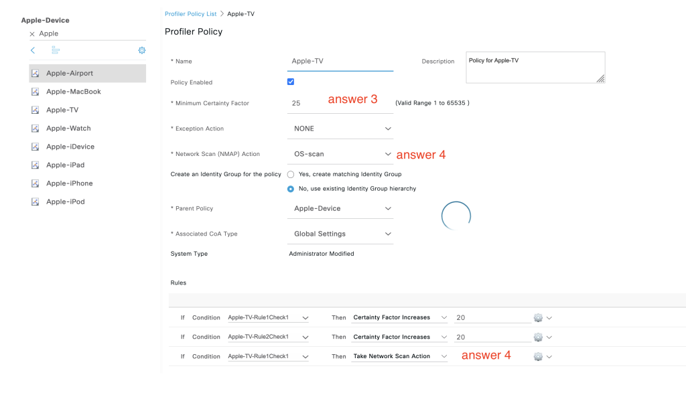Screen dimensions: 686x397
Task: Select No, use existing Identity Group hierarchy
Action: 291,189
